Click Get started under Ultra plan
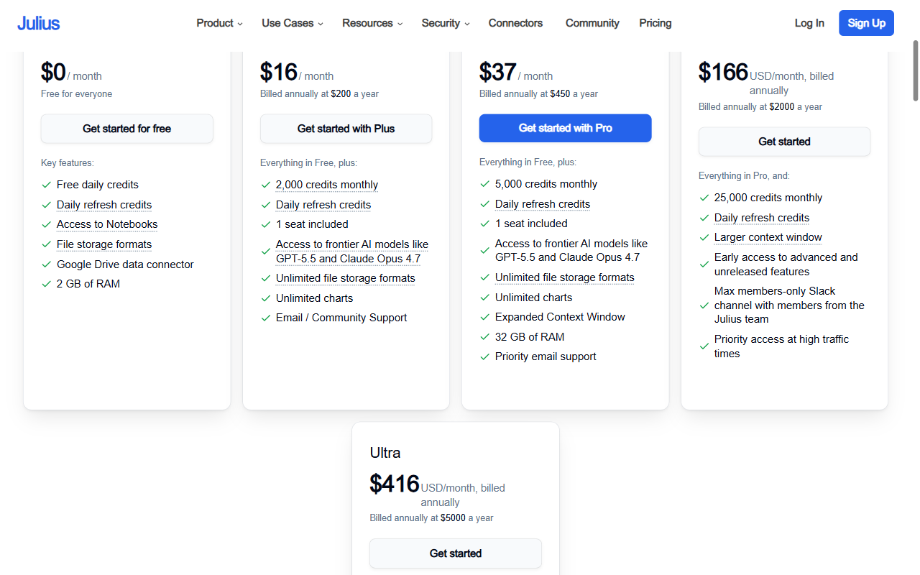 point(456,553)
